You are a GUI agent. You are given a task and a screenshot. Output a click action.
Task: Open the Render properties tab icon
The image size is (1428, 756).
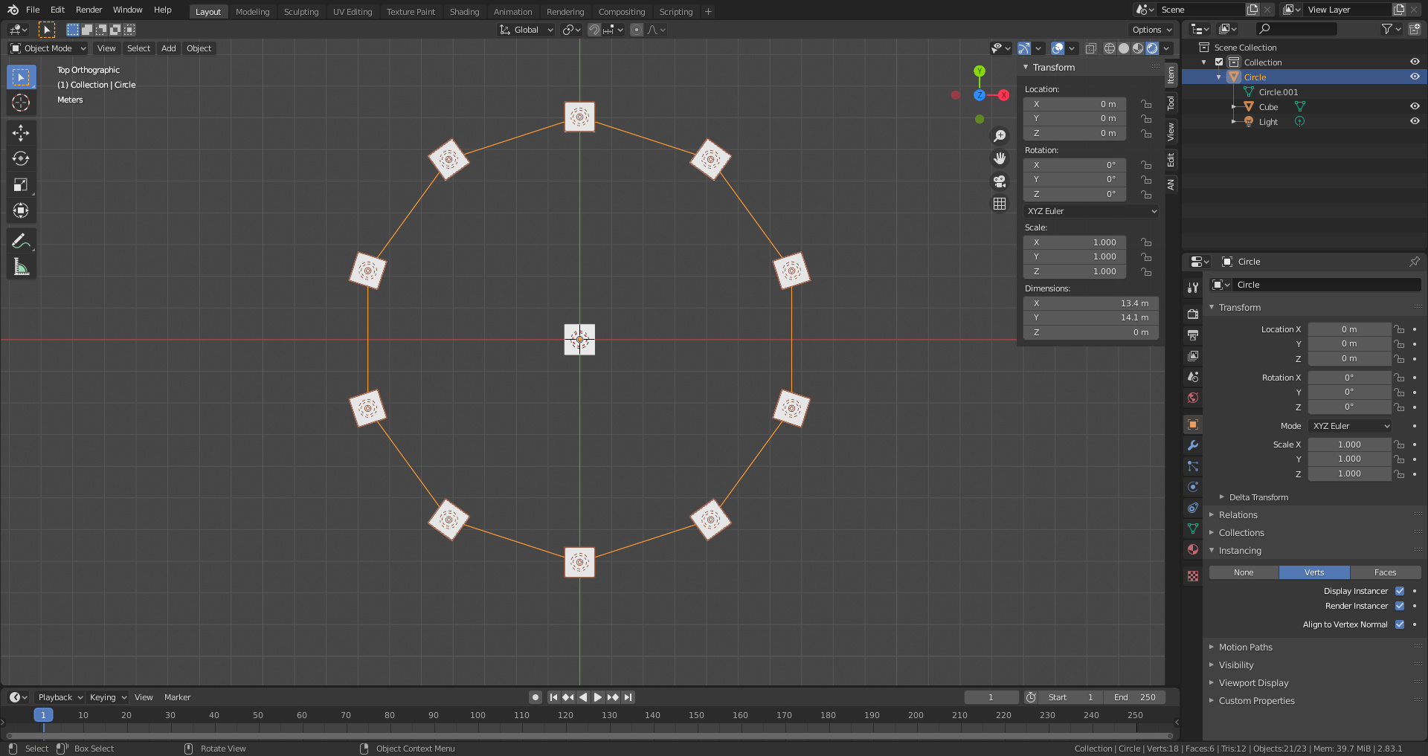tap(1193, 314)
